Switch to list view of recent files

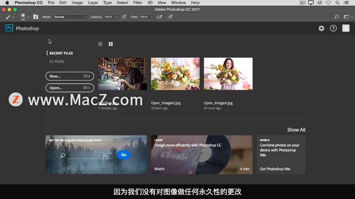(x=100, y=44)
